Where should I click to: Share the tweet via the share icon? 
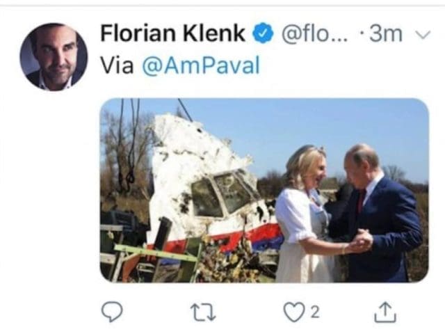click(385, 312)
